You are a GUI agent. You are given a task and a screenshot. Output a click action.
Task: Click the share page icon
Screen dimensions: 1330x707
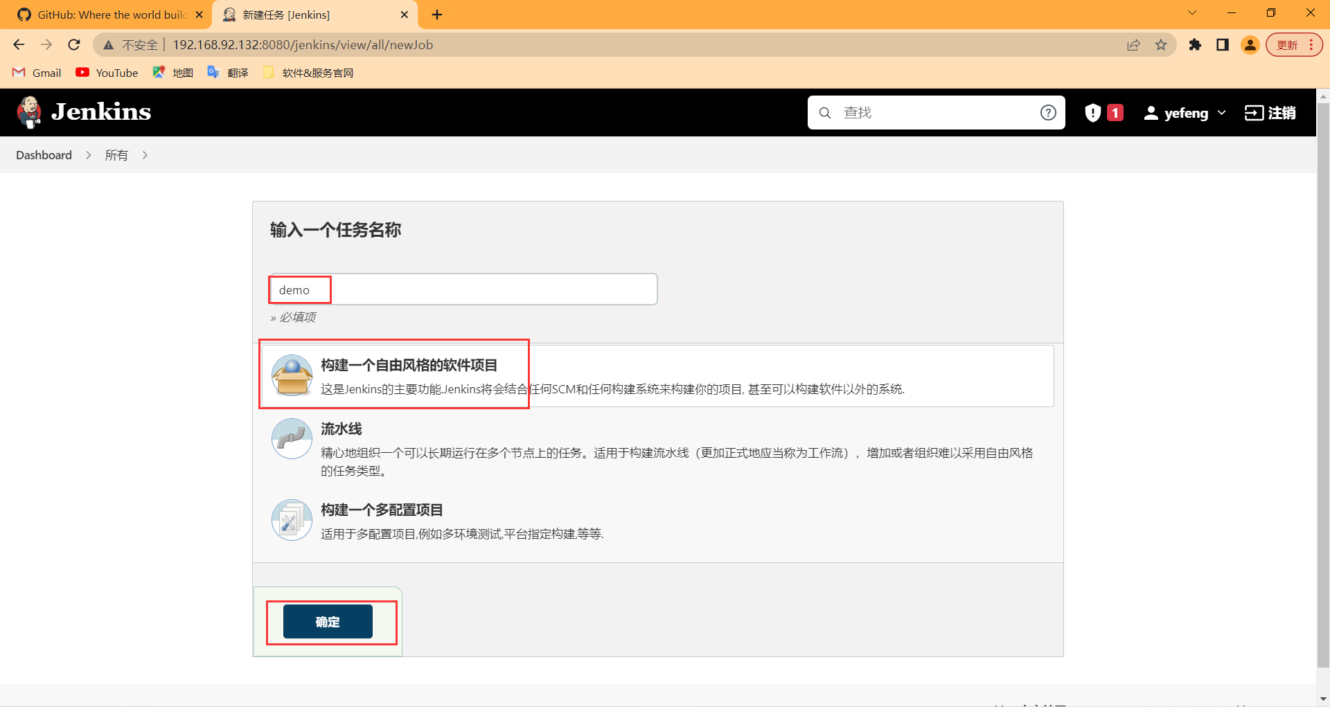coord(1133,45)
